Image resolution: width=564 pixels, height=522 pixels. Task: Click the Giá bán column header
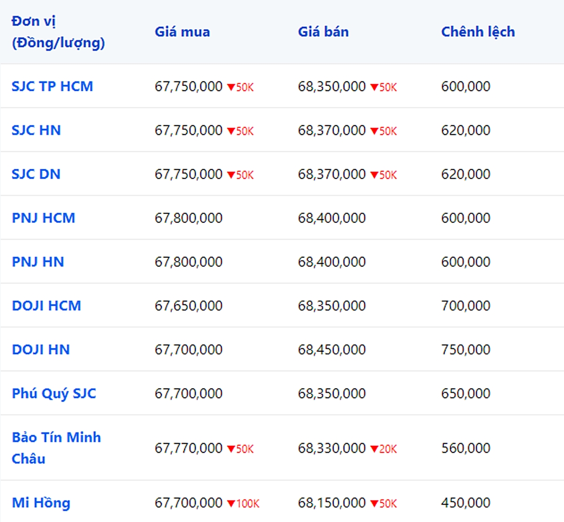click(x=323, y=32)
